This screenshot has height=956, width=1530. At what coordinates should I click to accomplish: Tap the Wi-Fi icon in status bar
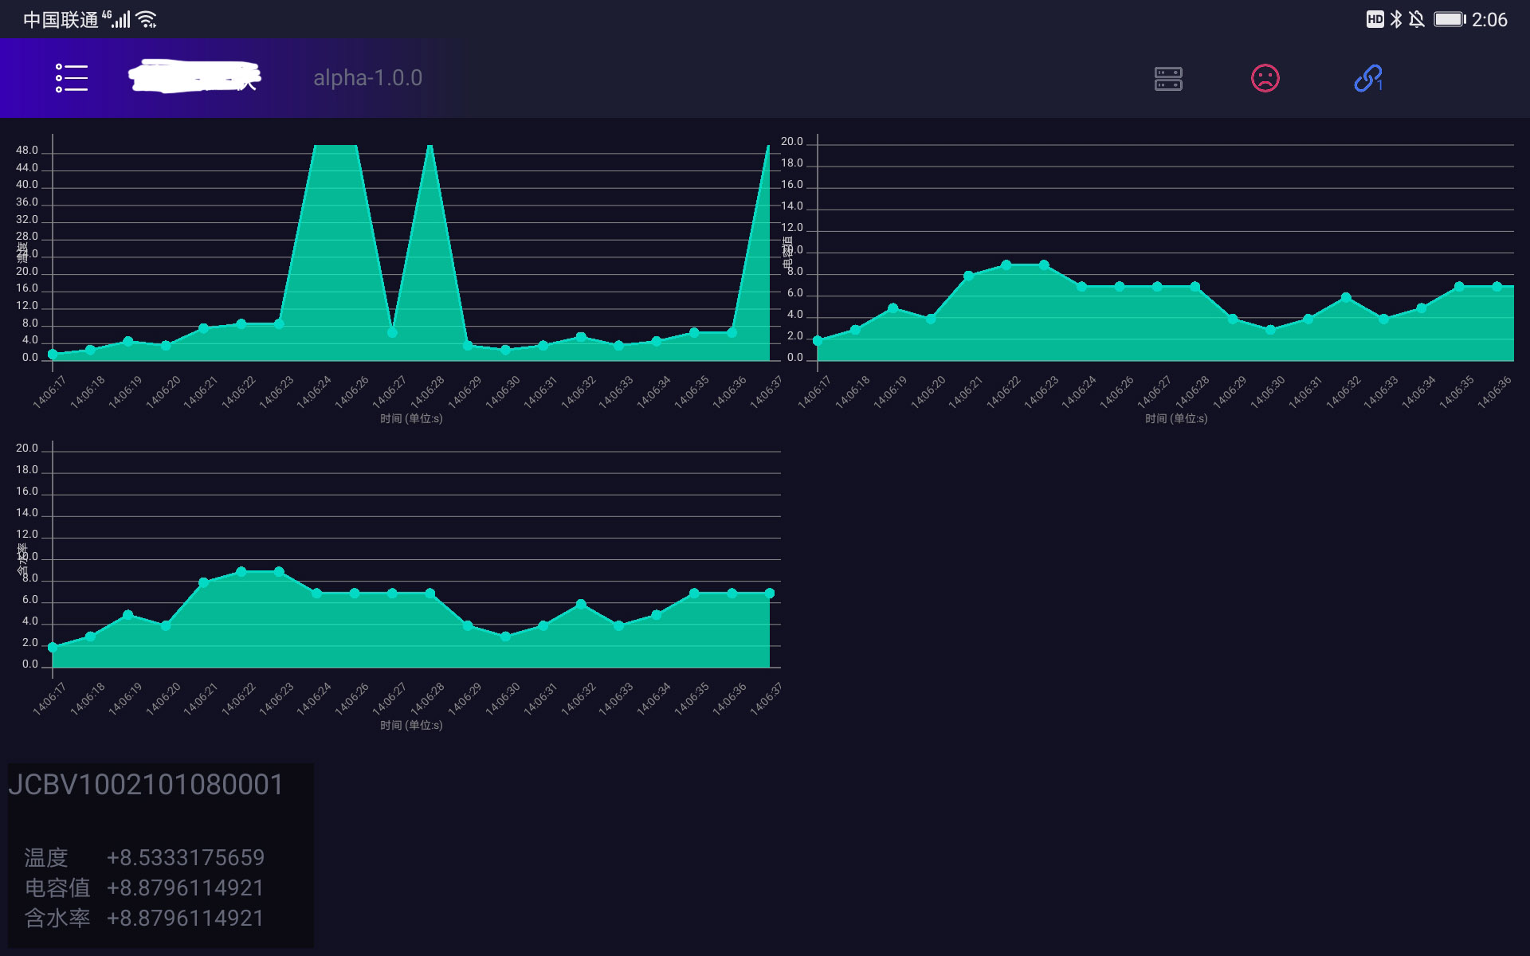(147, 19)
